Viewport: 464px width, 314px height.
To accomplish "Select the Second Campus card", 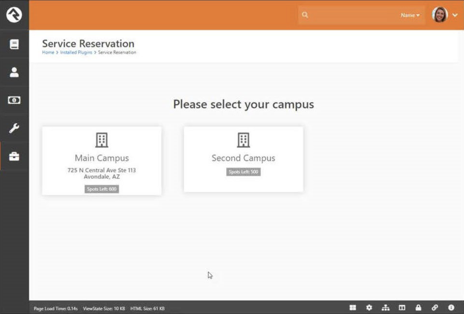I will (243, 159).
